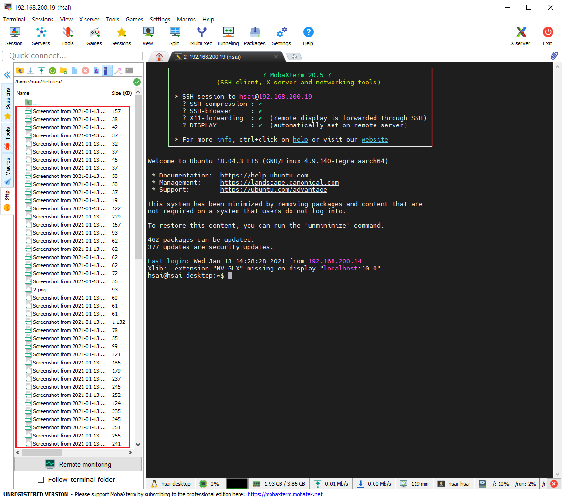Open the landscape.canonical.com link
The width and height of the screenshot is (562, 499).
(279, 182)
